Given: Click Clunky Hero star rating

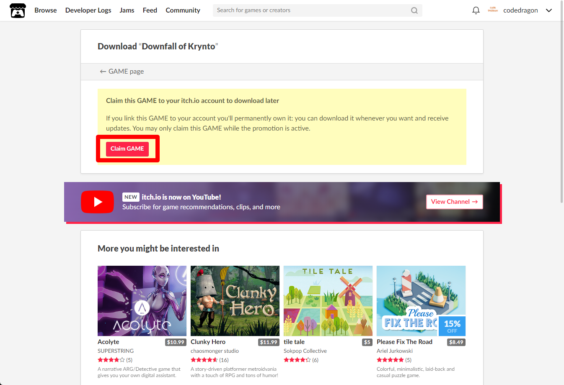Looking at the screenshot, I should click(204, 360).
